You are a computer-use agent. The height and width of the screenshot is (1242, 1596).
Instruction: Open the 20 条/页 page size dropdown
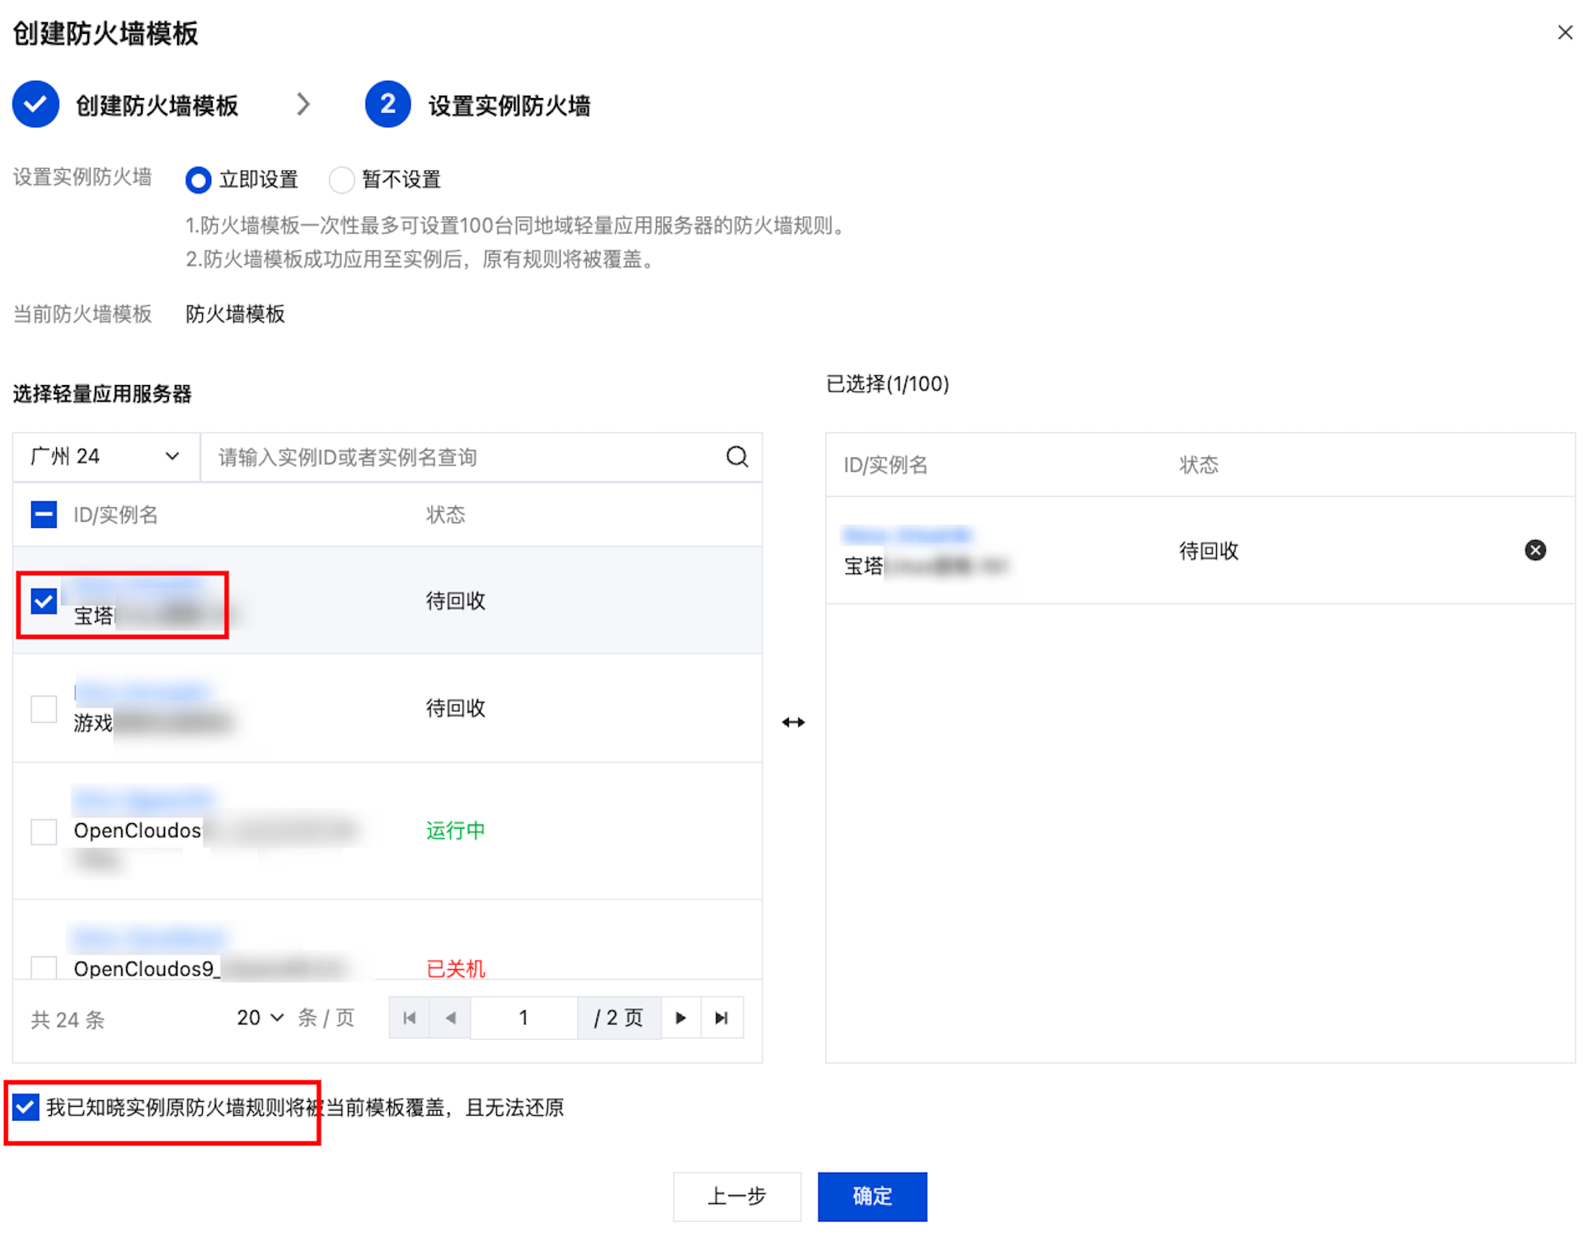(x=260, y=1018)
